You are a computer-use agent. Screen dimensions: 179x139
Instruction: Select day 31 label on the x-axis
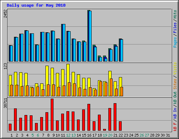(x=168, y=135)
